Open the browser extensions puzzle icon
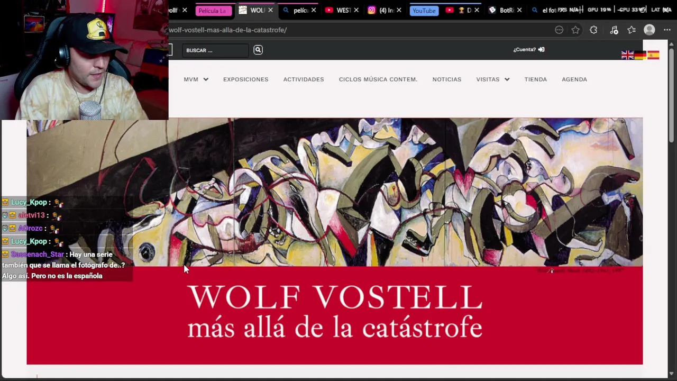Image resolution: width=677 pixels, height=381 pixels. [593, 30]
